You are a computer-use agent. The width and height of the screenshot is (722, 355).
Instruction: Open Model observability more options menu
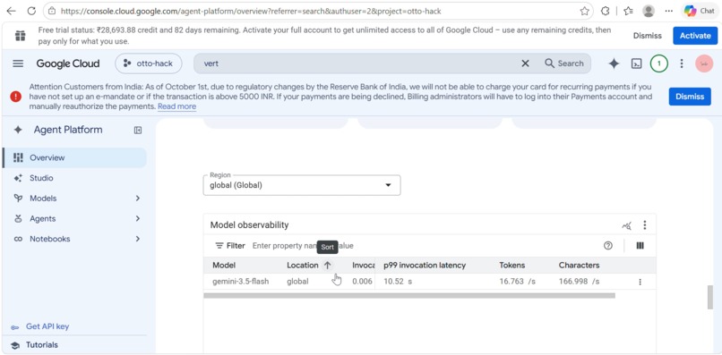[645, 224]
